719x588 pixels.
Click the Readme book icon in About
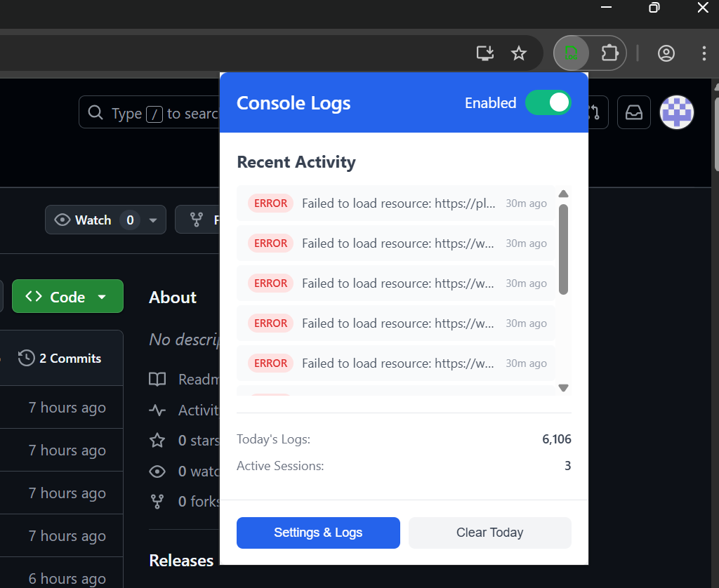[x=157, y=379]
